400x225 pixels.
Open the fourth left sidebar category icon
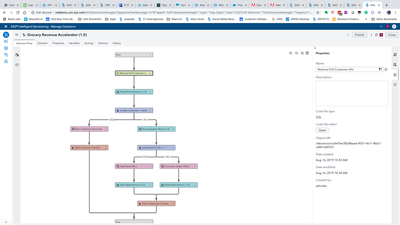point(6,55)
